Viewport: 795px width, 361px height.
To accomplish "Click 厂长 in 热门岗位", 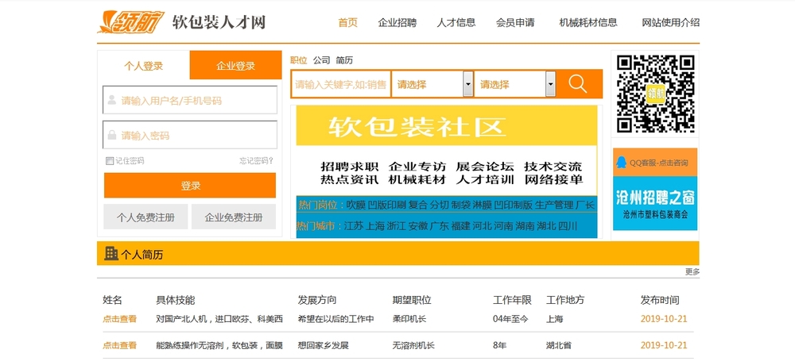I will 585,205.
